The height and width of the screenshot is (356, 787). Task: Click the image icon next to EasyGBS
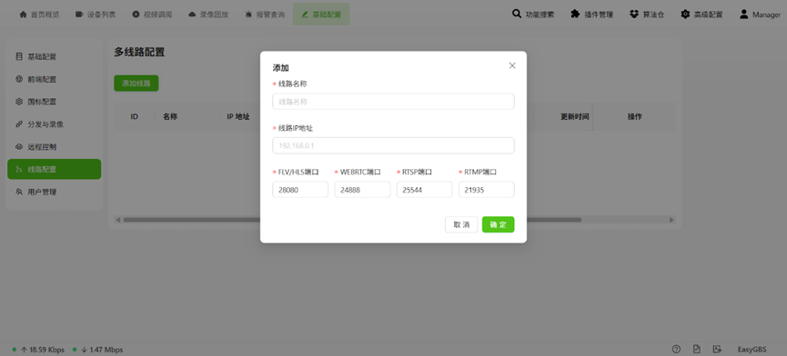pos(717,349)
